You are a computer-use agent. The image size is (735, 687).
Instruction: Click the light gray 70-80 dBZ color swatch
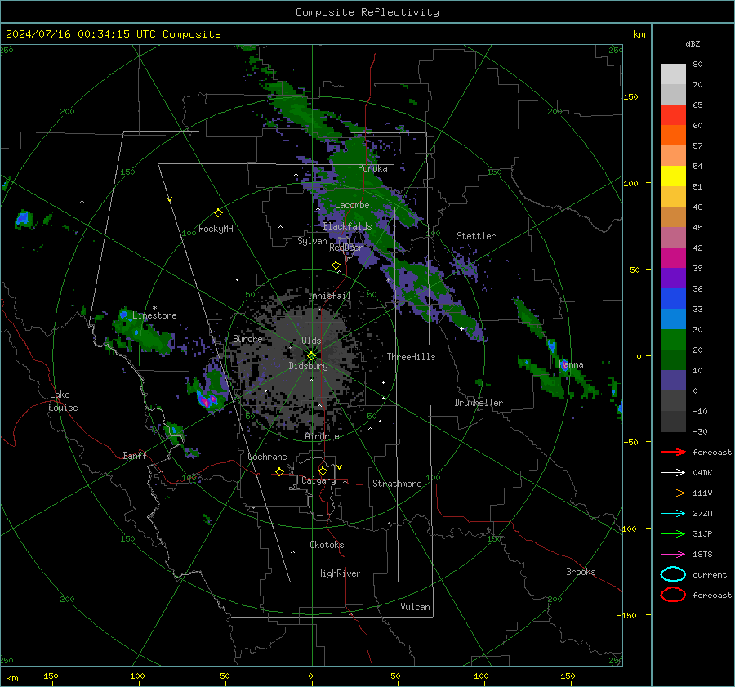click(x=673, y=74)
